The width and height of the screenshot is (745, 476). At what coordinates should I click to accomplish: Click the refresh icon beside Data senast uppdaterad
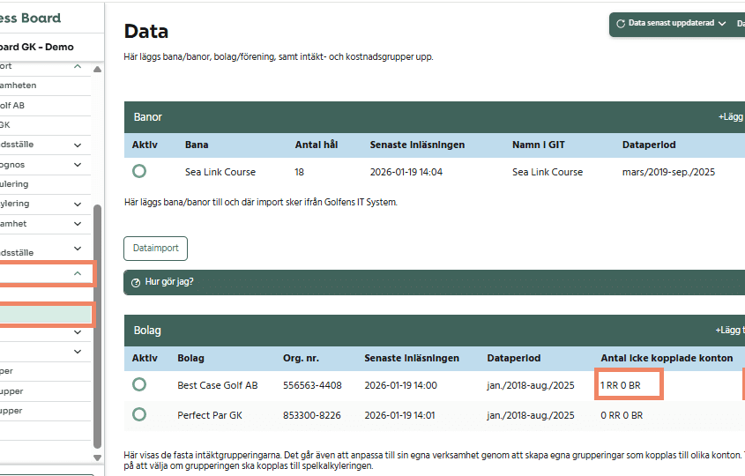click(621, 24)
